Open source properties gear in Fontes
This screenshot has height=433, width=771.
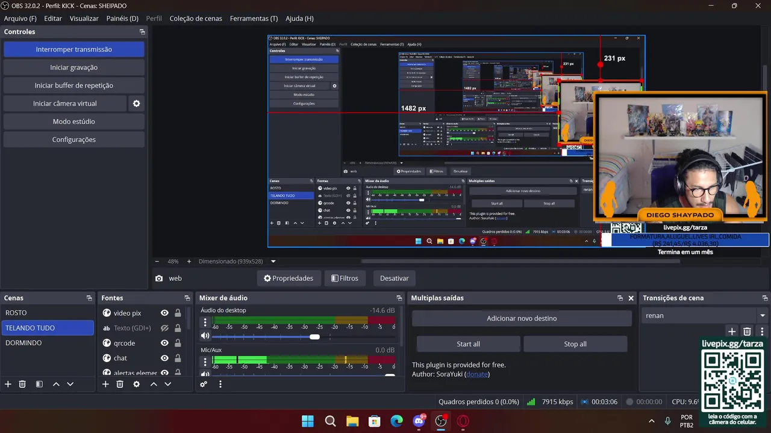click(137, 384)
